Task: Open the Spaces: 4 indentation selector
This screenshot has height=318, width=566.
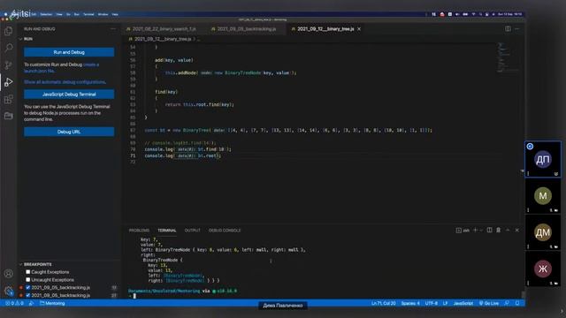Action: [x=410, y=303]
